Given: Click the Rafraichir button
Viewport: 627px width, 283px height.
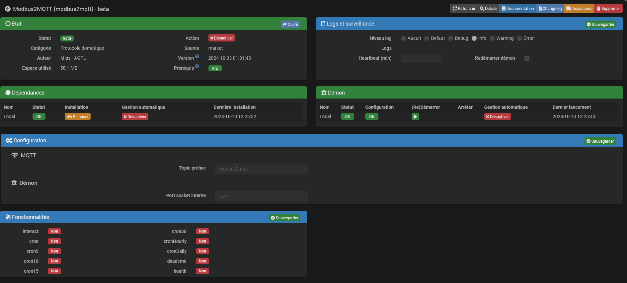Looking at the screenshot, I should click(x=464, y=9).
